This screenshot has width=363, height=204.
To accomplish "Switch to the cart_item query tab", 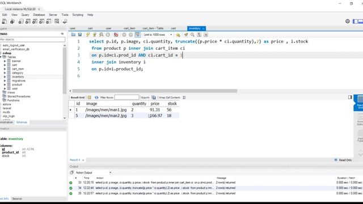I will (x=129, y=28).
